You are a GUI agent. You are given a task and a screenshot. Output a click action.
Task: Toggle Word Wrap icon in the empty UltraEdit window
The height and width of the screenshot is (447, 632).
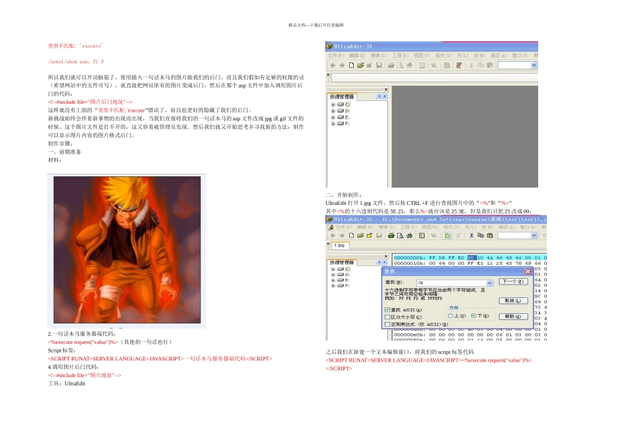point(434,65)
